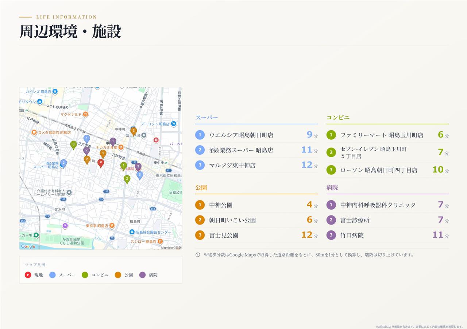Screen dimensions: 467x329
Task: Click the 周辺環境・施設 page title
Action: coord(70,32)
